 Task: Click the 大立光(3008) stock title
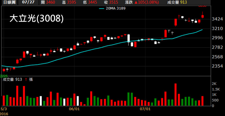tap(36, 19)
